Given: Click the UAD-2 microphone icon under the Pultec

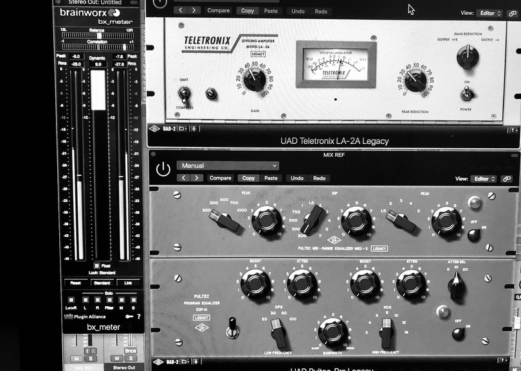Looking at the screenshot, I should pos(196,361).
